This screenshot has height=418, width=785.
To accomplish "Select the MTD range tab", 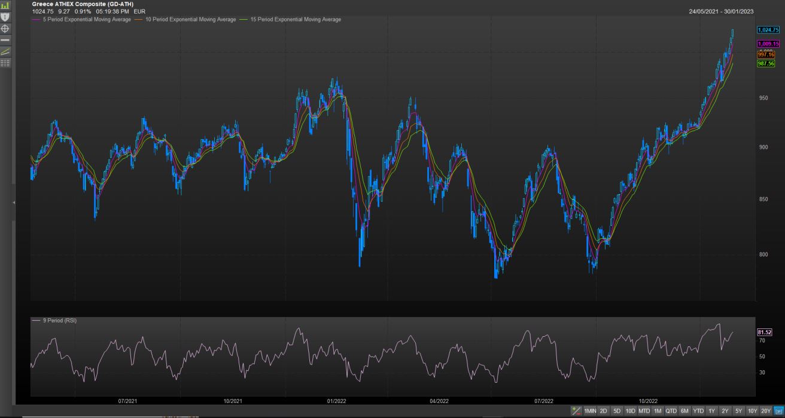I will (x=644, y=411).
